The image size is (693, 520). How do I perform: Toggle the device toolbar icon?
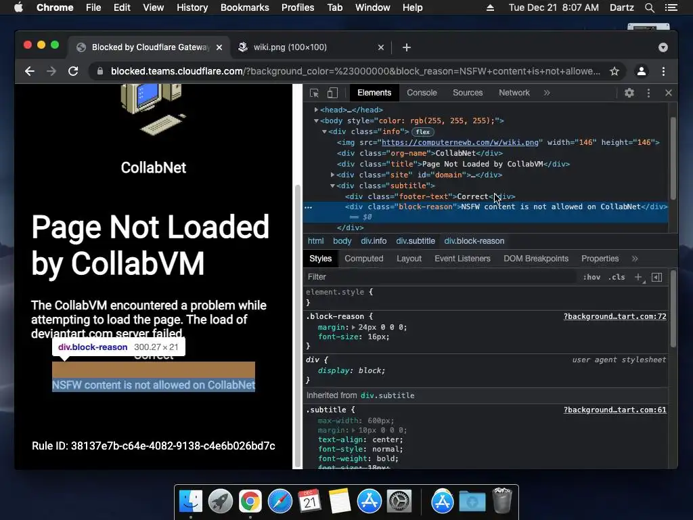(x=332, y=93)
